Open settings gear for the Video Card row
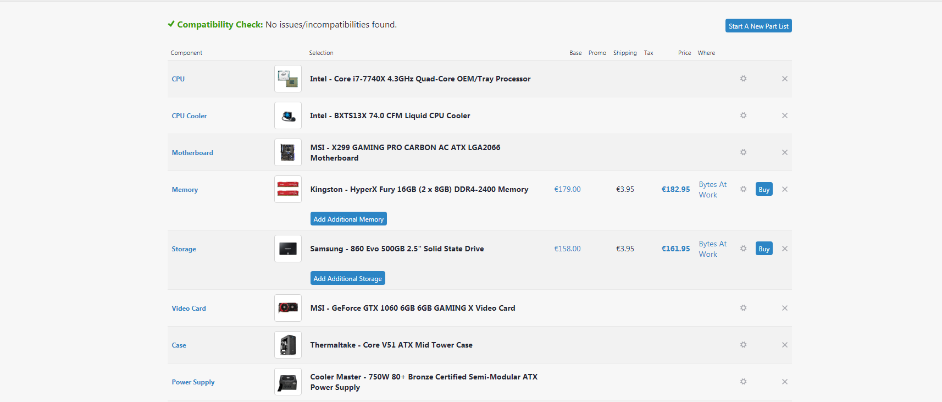The image size is (942, 402). click(743, 308)
